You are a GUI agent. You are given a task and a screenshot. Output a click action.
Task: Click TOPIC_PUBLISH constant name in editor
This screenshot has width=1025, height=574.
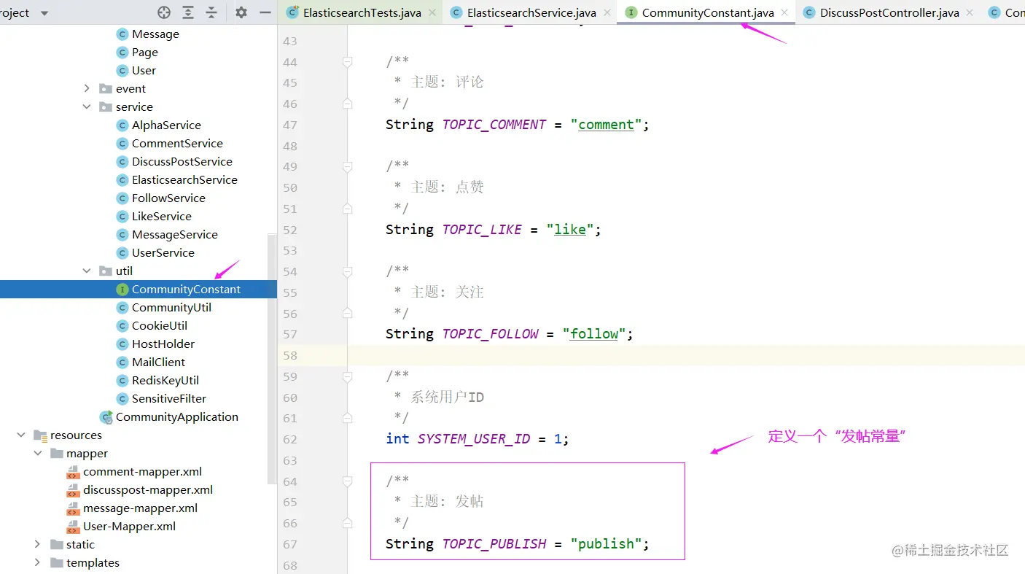coord(494,544)
